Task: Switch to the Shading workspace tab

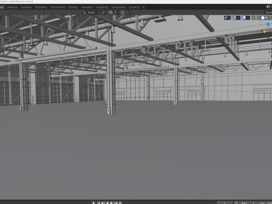Action: coord(73,7)
